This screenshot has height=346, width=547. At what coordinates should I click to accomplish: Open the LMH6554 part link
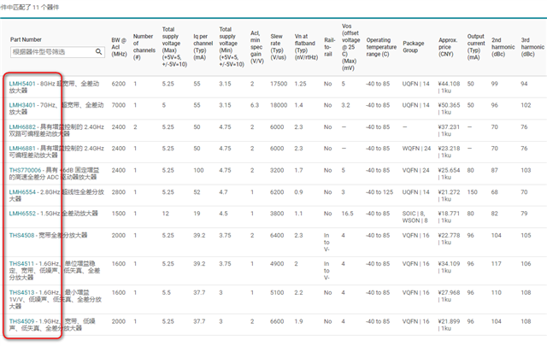click(x=22, y=192)
